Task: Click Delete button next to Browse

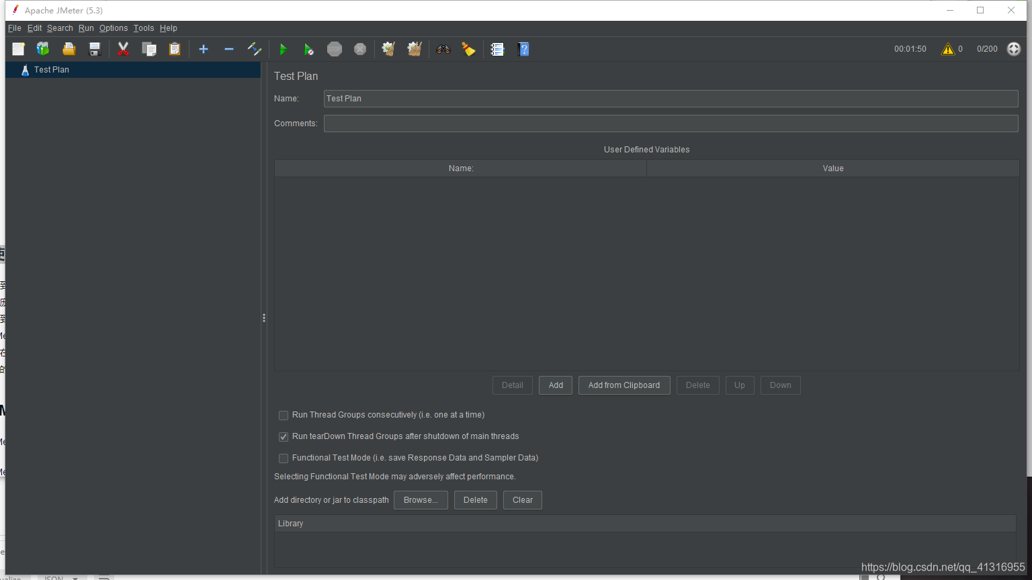Action: pos(476,500)
